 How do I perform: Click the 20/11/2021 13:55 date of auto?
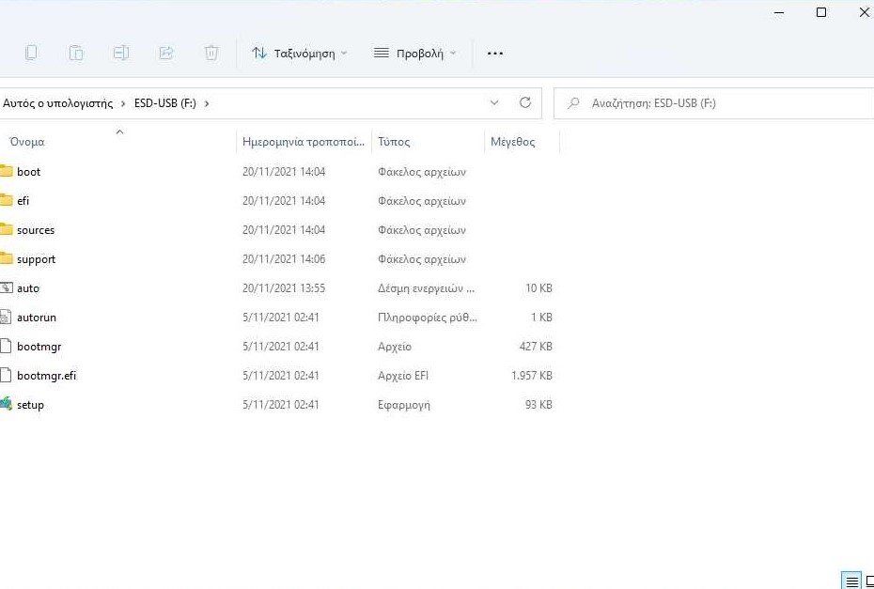click(x=284, y=288)
